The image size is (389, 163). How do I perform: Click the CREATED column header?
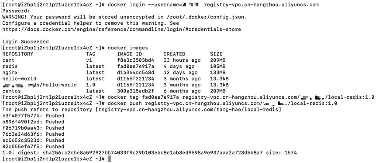[175, 54]
